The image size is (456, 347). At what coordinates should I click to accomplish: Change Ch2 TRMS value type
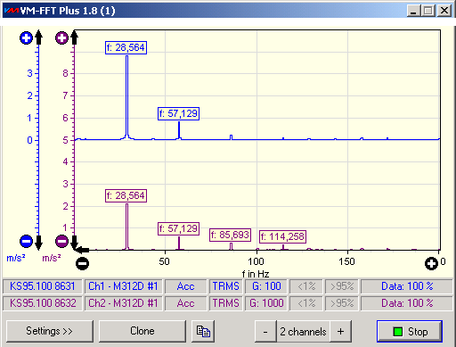(x=226, y=303)
